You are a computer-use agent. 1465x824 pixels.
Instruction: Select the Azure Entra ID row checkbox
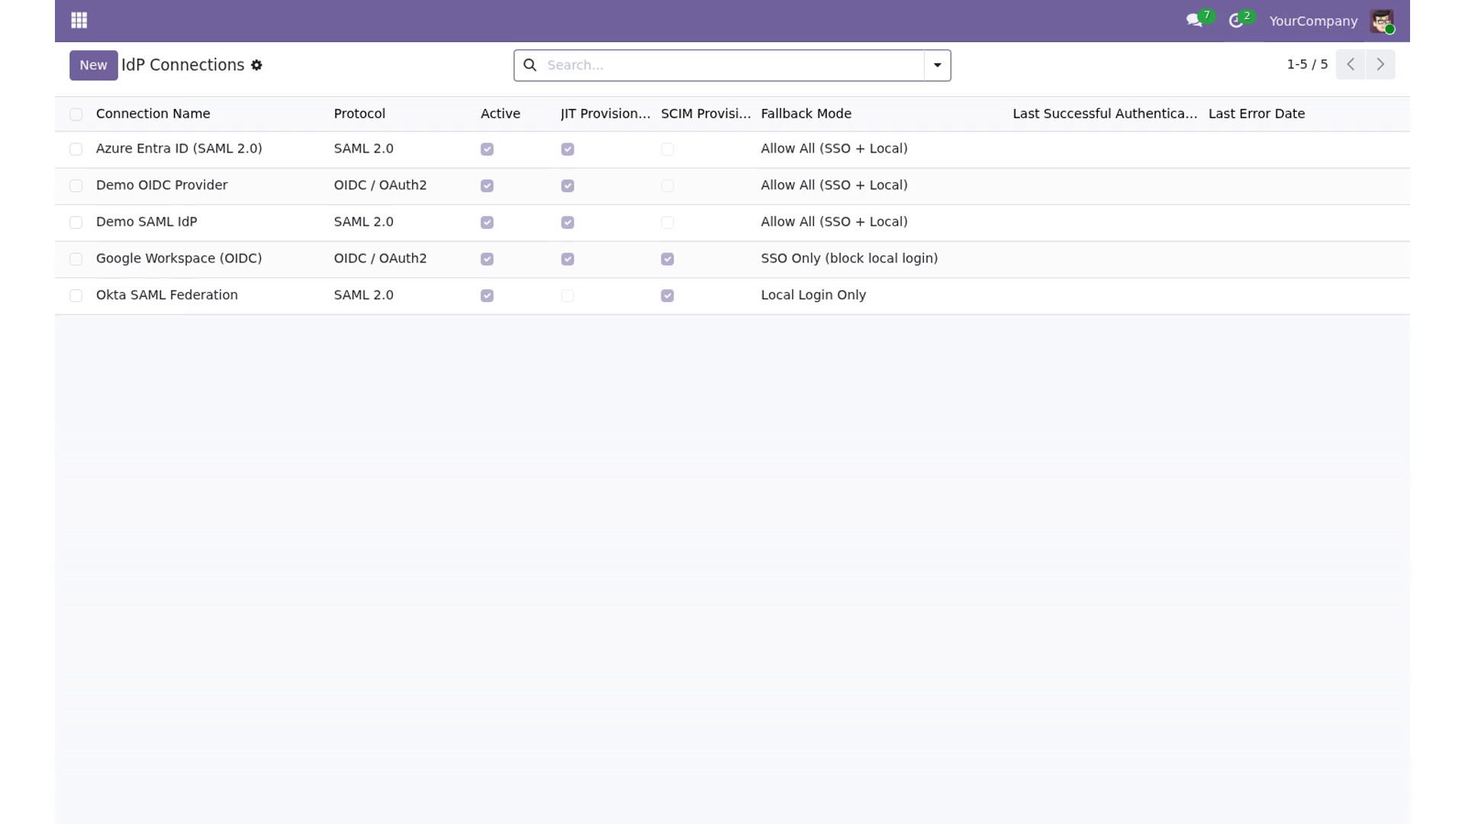coord(76,150)
